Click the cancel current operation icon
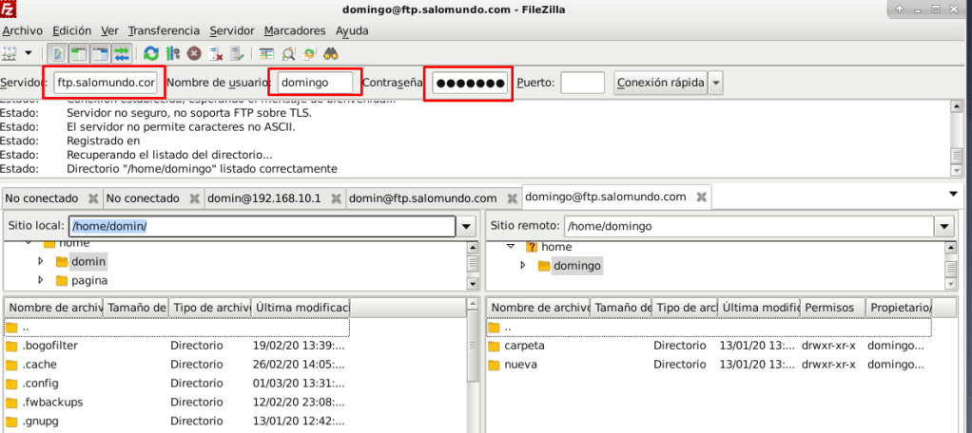Image resolution: width=972 pixels, height=433 pixels. click(194, 53)
